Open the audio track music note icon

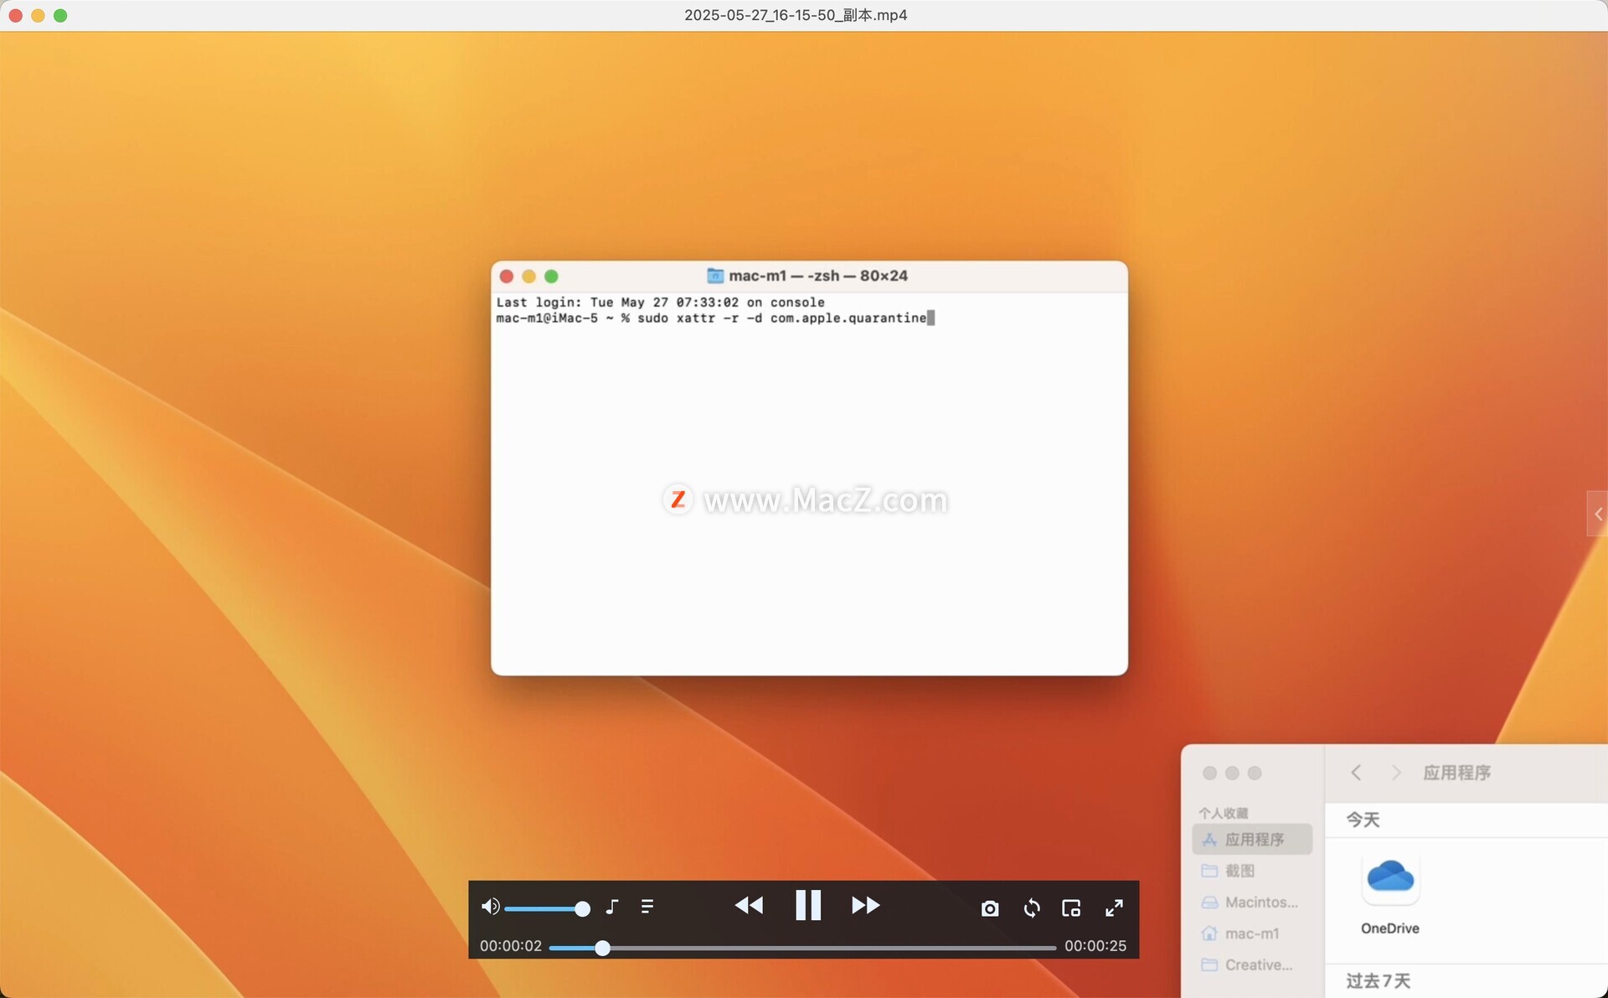coord(612,907)
